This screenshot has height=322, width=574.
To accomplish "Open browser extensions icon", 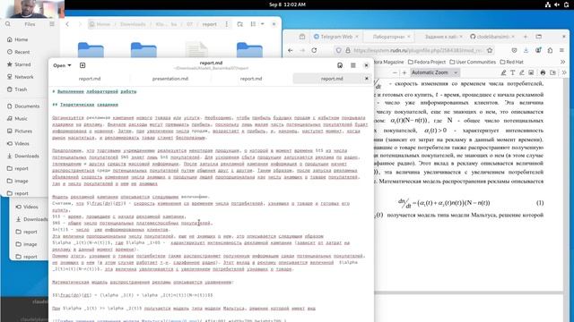I will point(550,50).
